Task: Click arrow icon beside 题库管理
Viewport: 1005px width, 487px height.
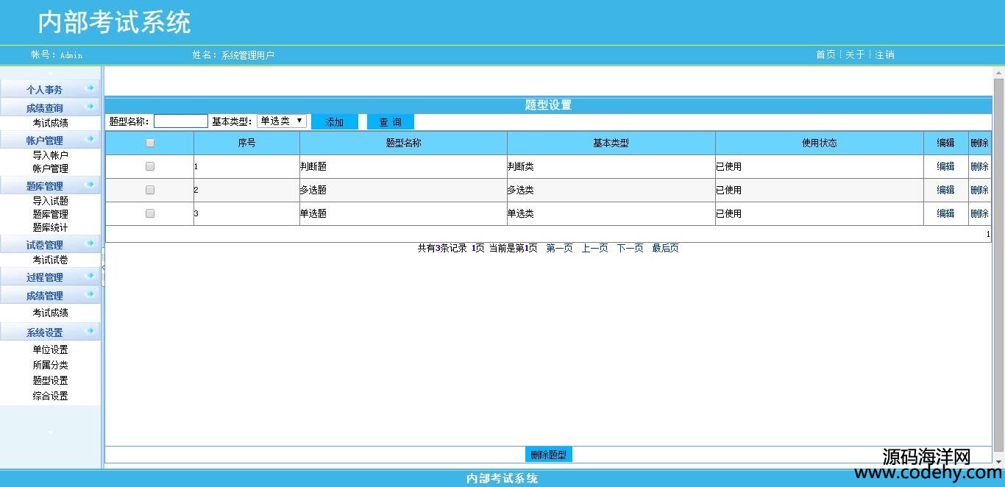Action: pos(90,185)
